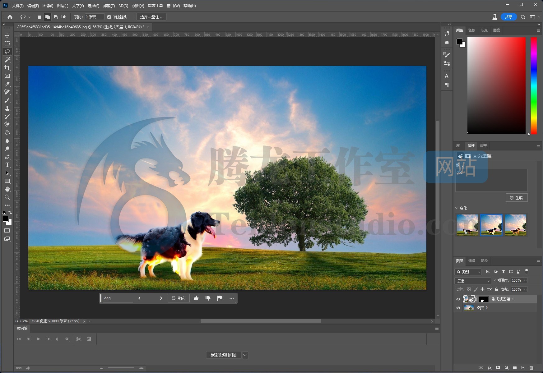
Task: Switch to the 调整 tab
Action: (x=483, y=145)
